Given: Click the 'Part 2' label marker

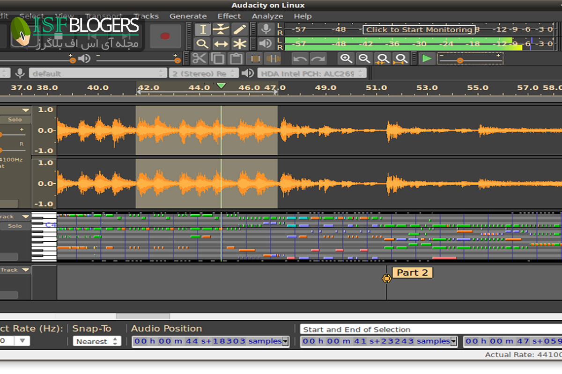Looking at the screenshot, I should click(x=412, y=273).
